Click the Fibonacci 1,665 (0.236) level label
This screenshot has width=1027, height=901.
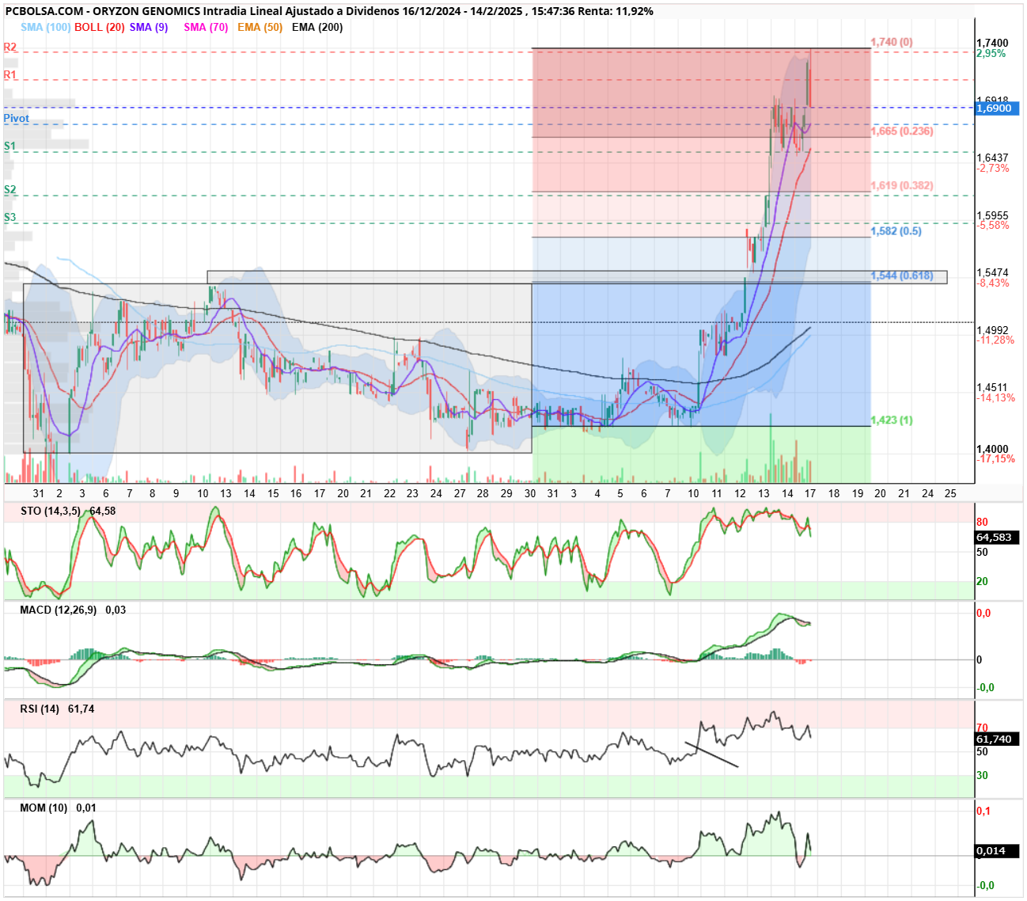click(x=902, y=131)
